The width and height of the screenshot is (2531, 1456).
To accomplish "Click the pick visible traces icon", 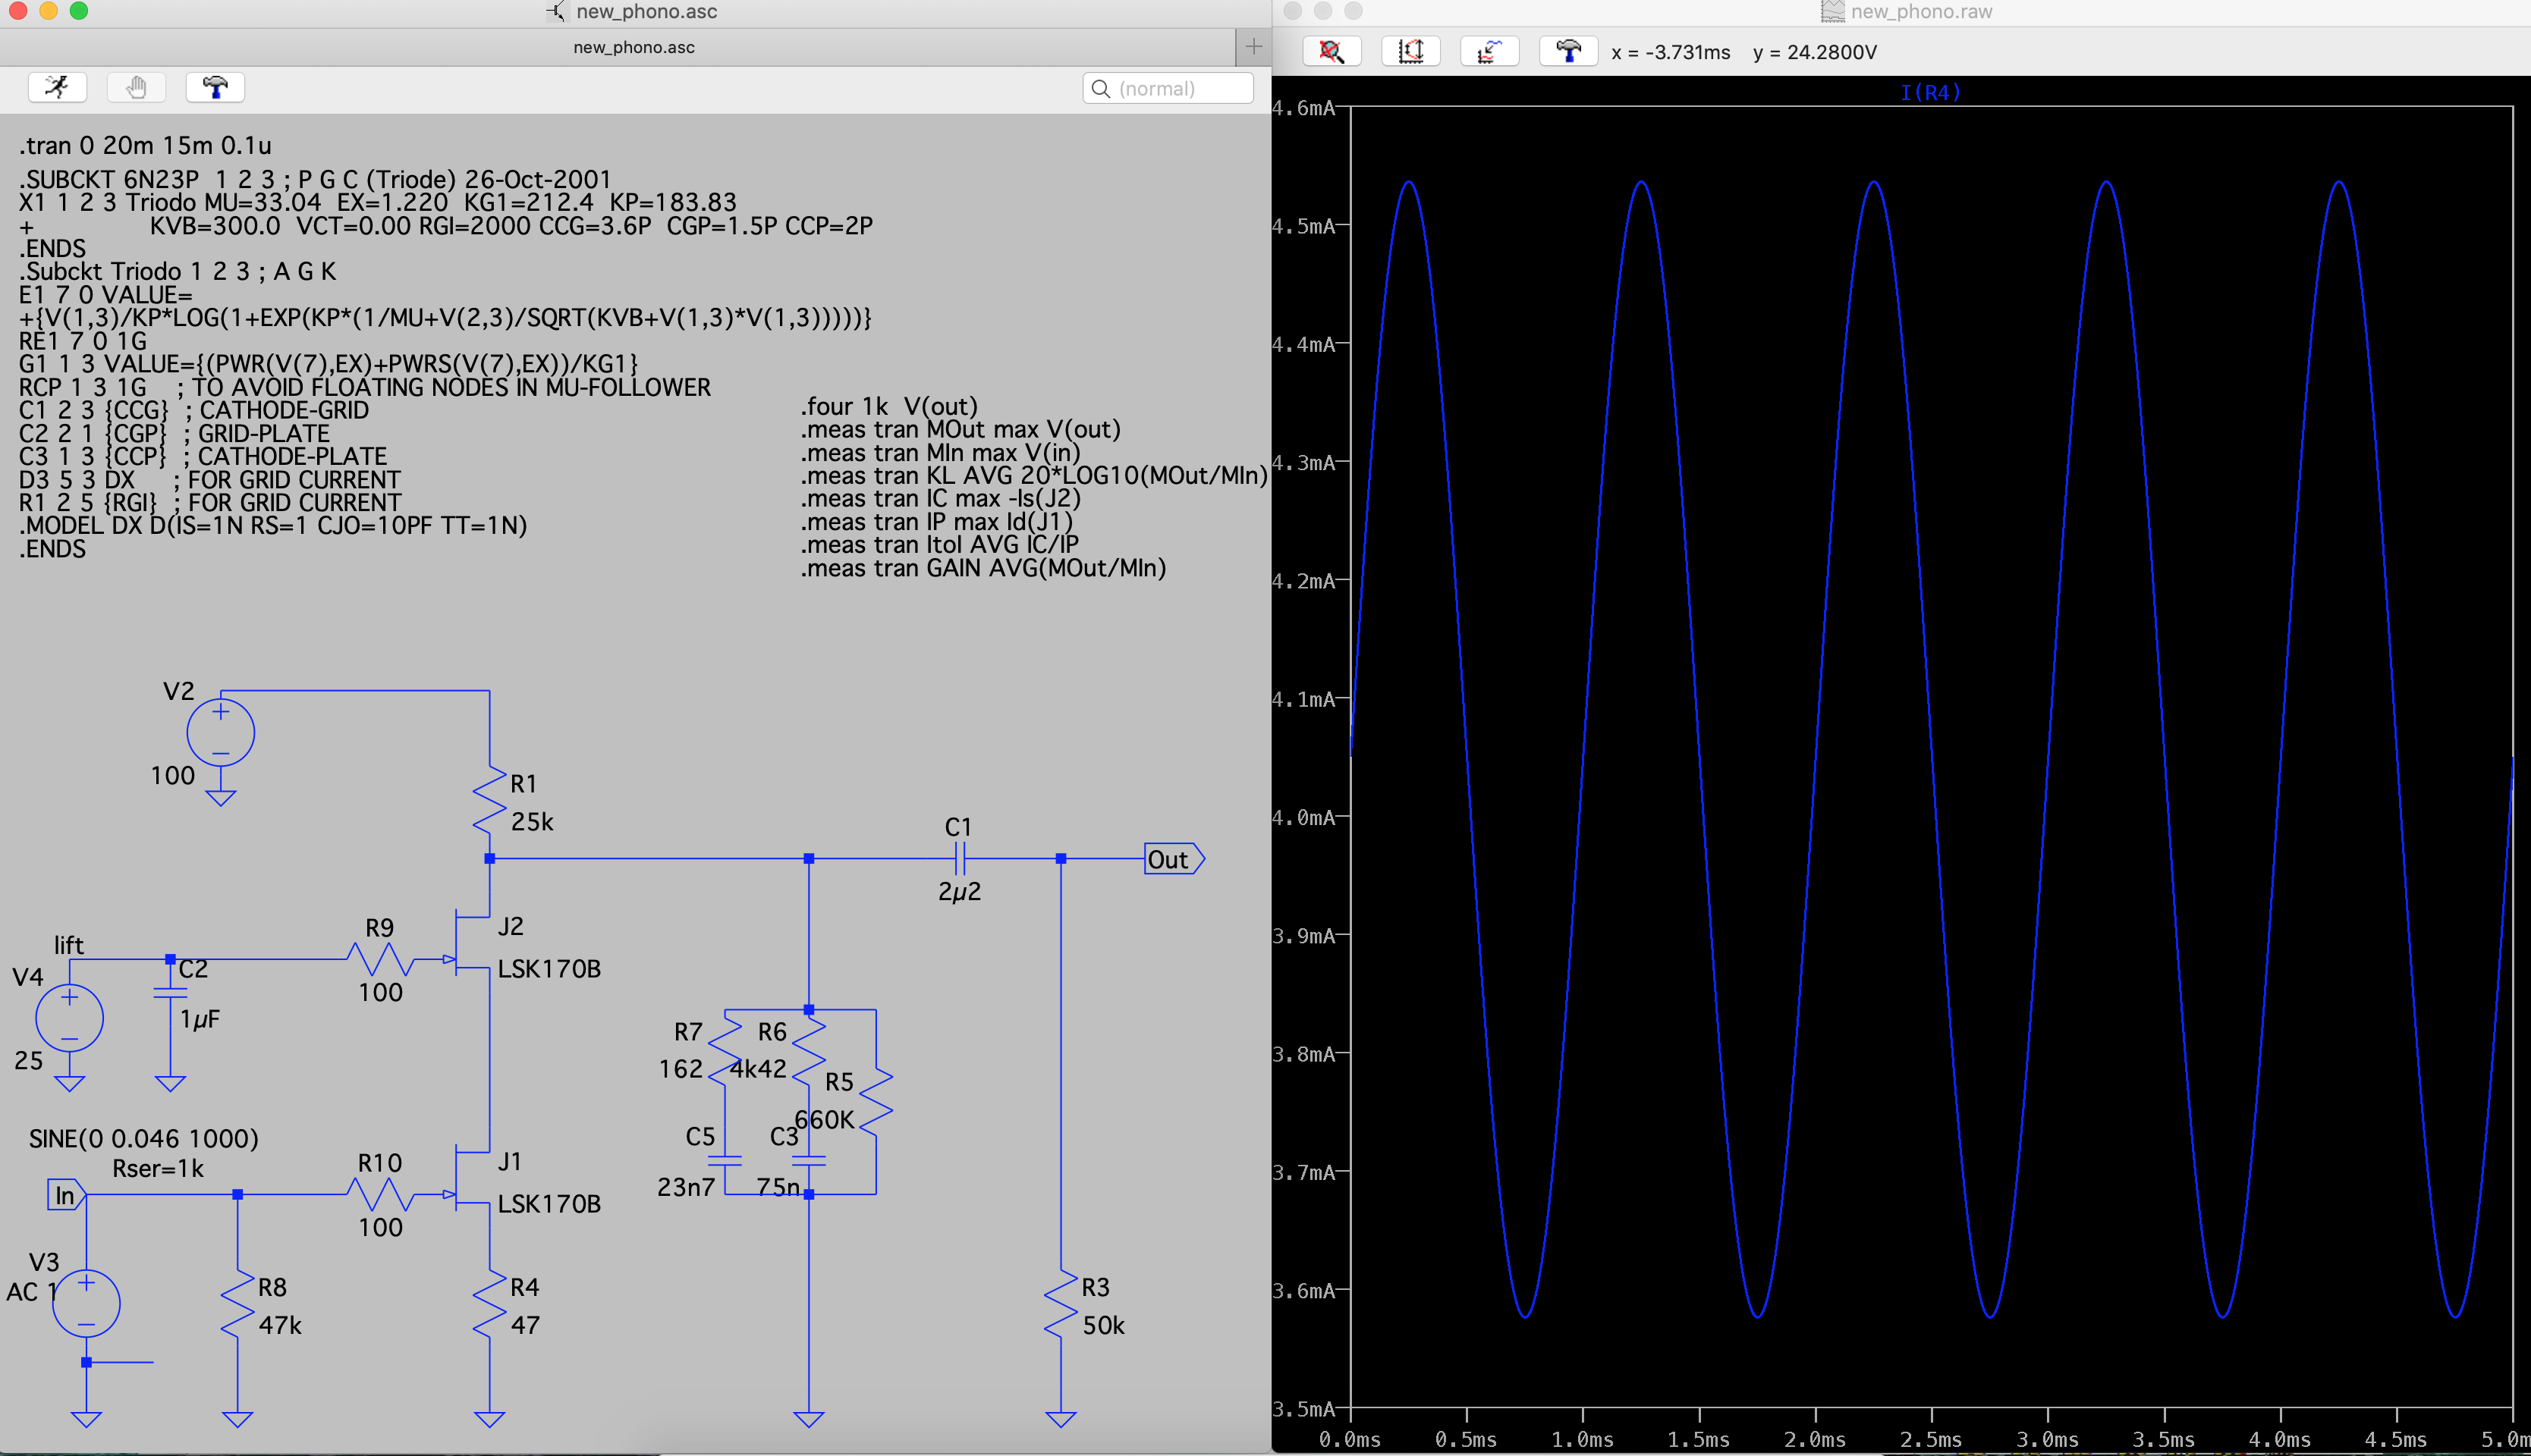I will point(1489,52).
